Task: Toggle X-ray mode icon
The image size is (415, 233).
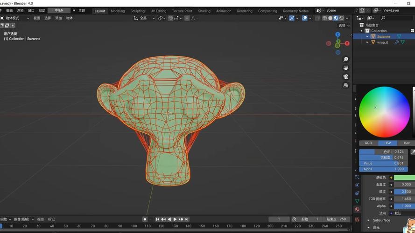Action: [317, 18]
